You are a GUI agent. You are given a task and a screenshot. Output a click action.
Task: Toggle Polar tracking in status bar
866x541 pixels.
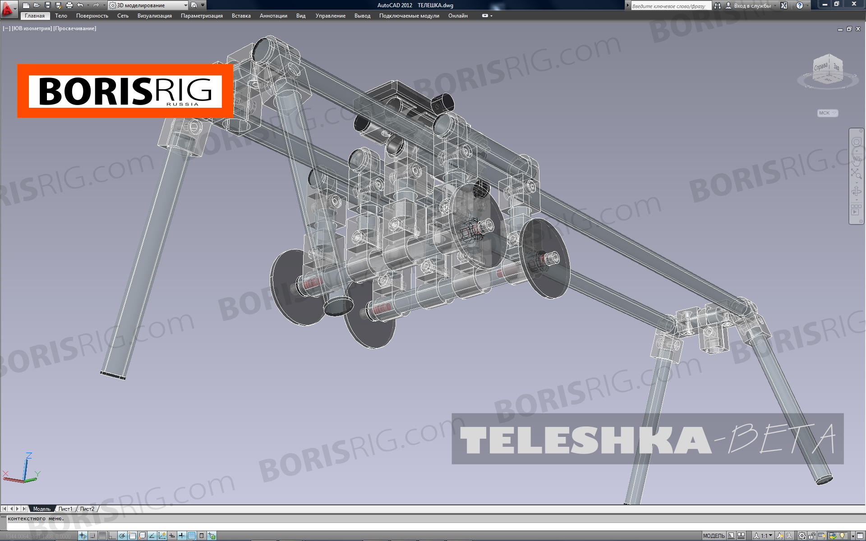click(x=122, y=536)
